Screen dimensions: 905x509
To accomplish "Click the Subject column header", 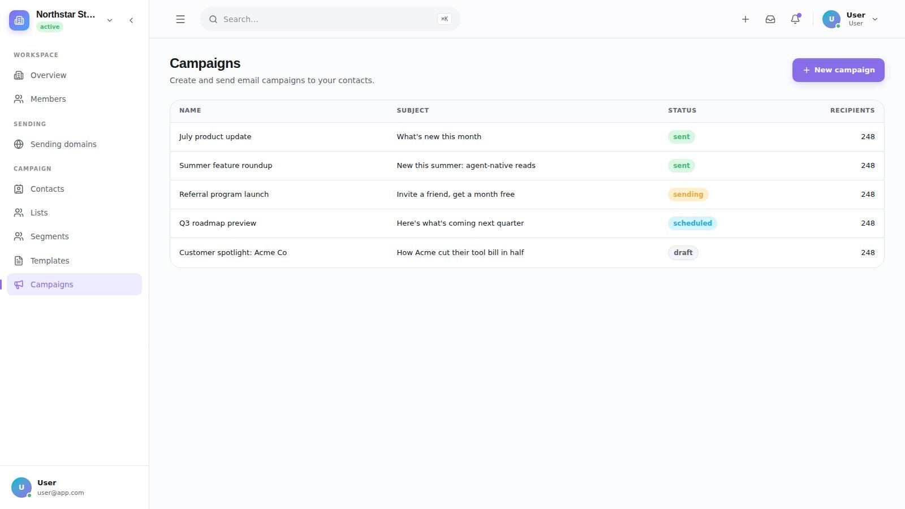I will [x=413, y=110].
